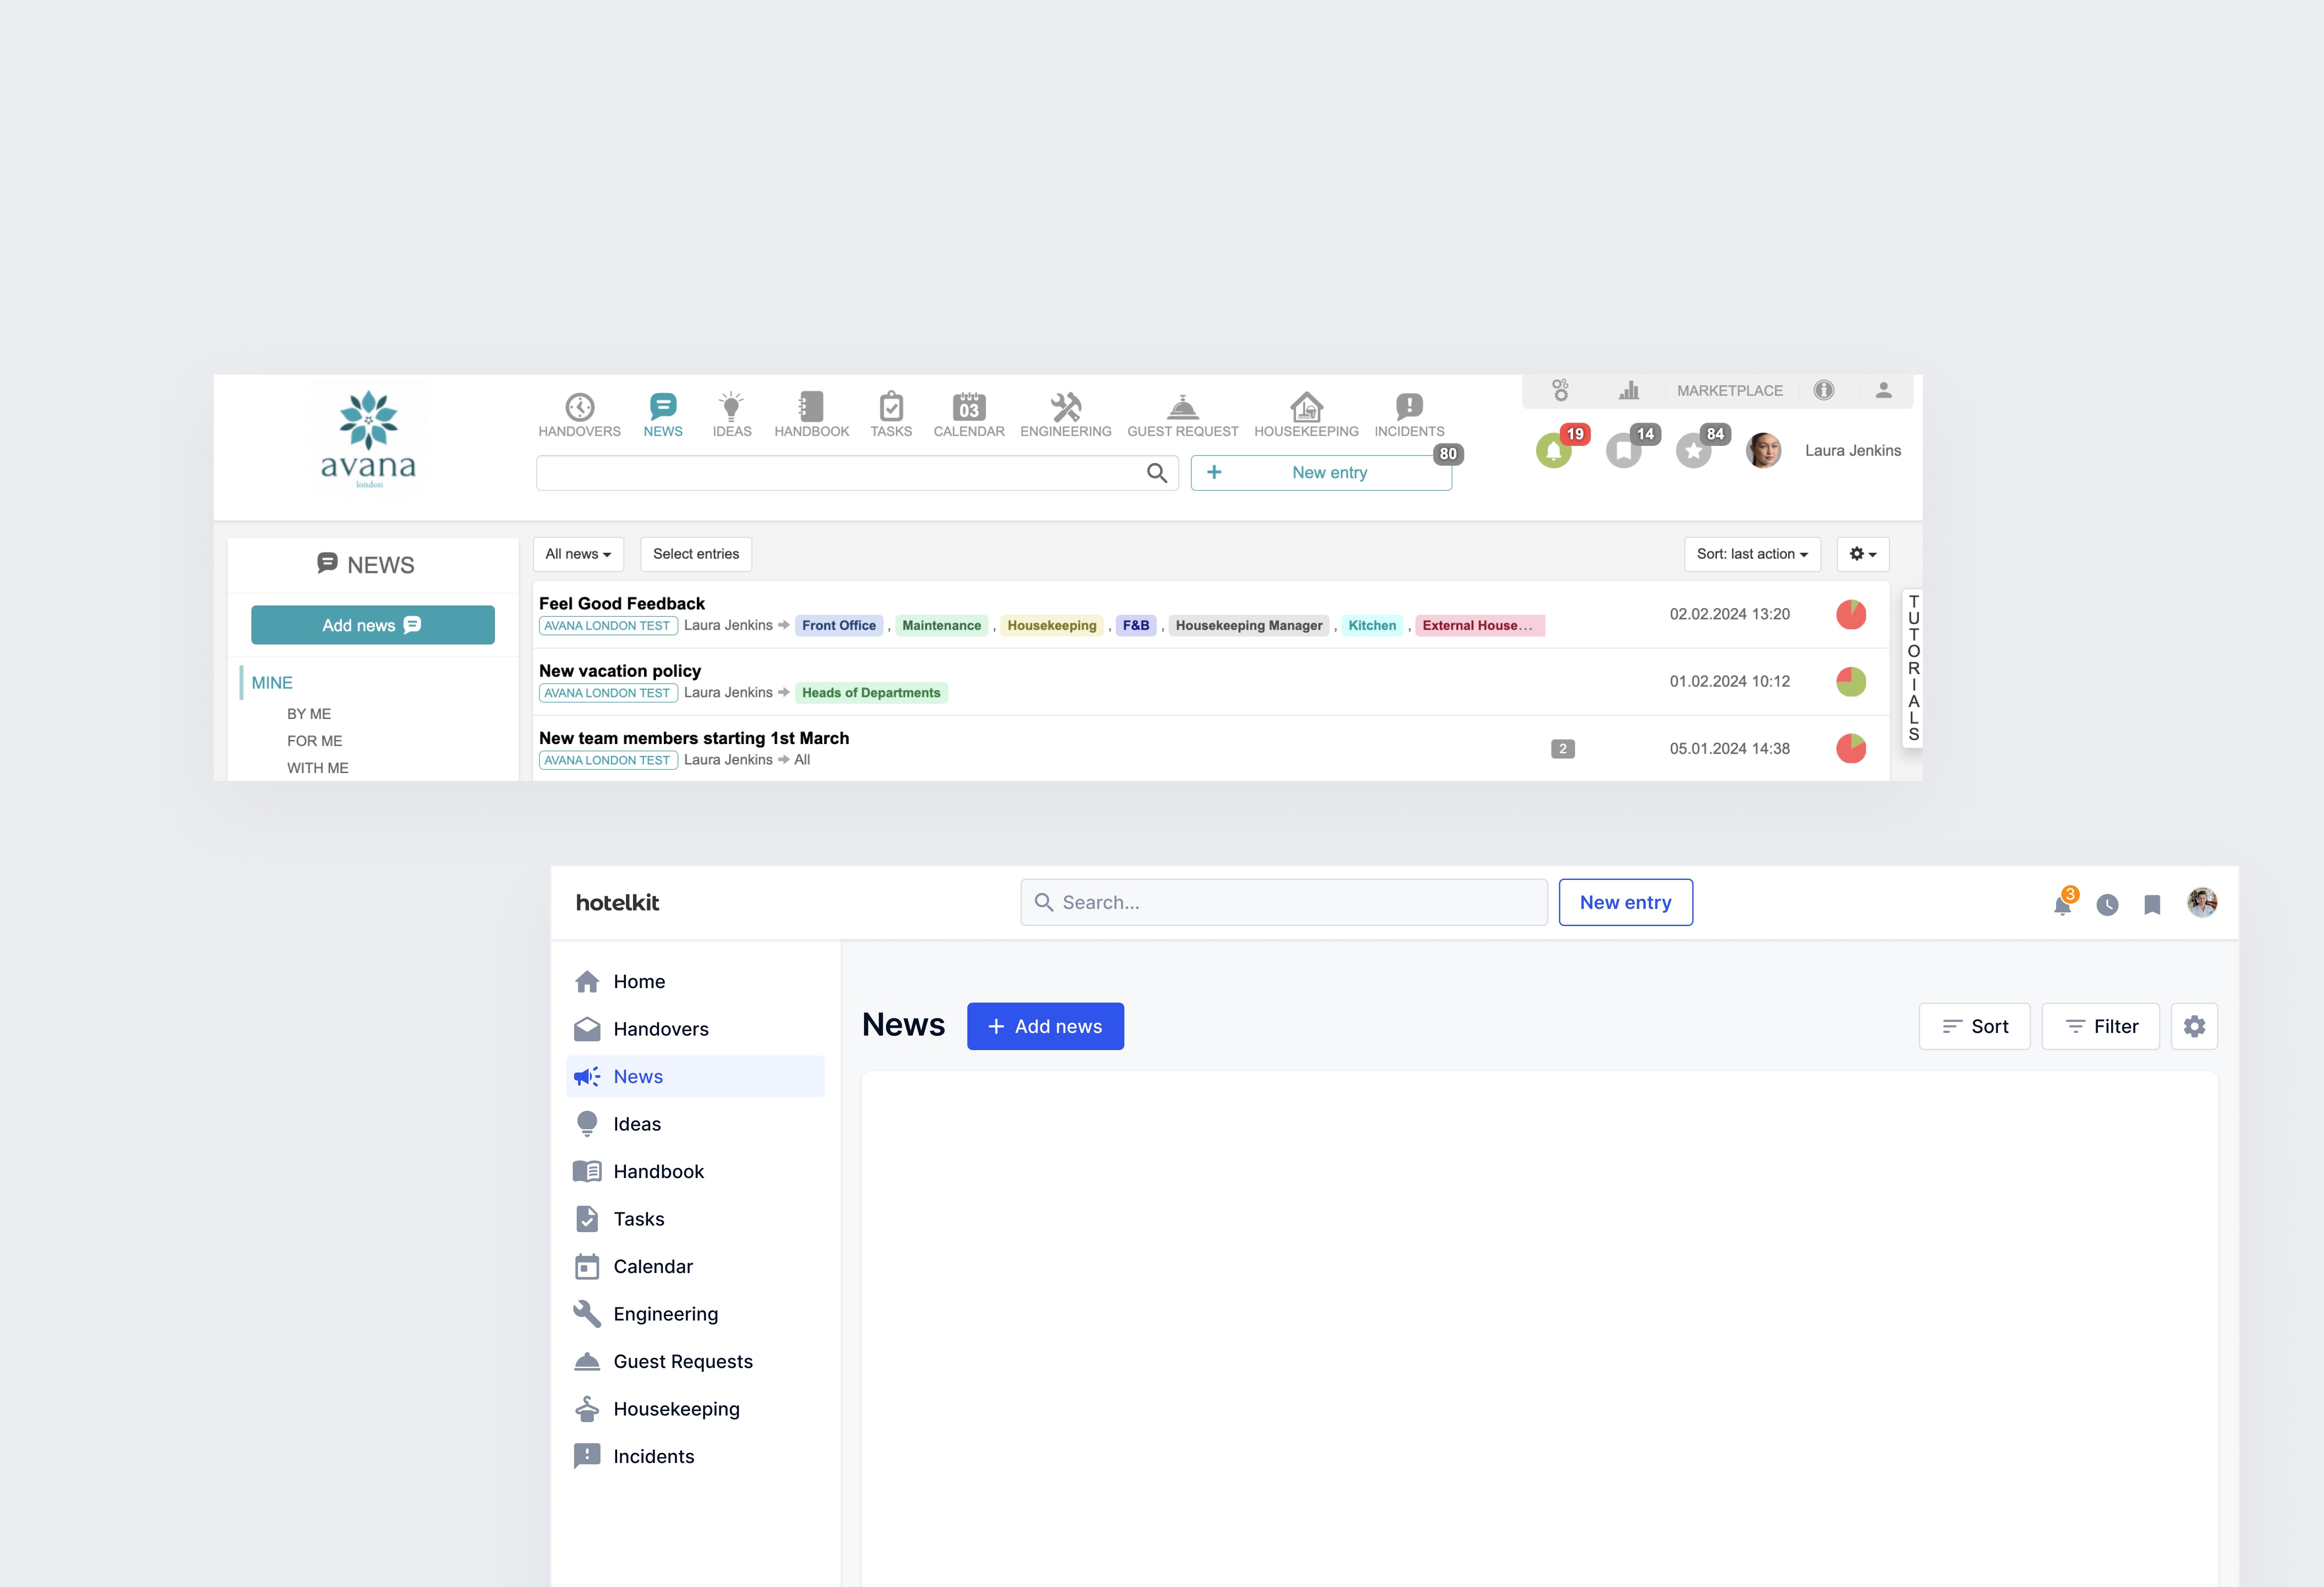Click the Ideas lightbulb icon in top nav
This screenshot has width=2324, height=1587.
[731, 407]
